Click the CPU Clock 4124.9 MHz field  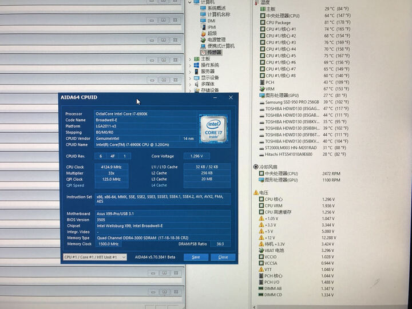pyautogui.click(x=112, y=167)
